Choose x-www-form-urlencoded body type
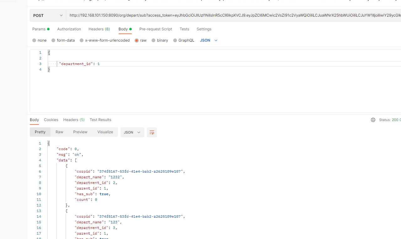The height and width of the screenshot is (239, 401). coord(105,40)
